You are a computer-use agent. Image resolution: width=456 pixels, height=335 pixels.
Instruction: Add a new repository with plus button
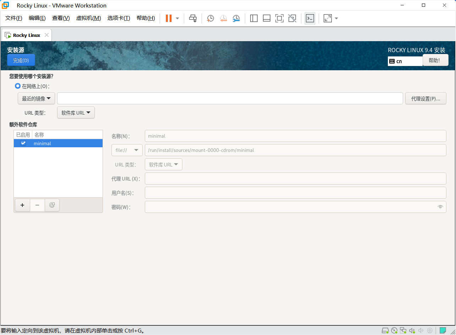click(22, 205)
